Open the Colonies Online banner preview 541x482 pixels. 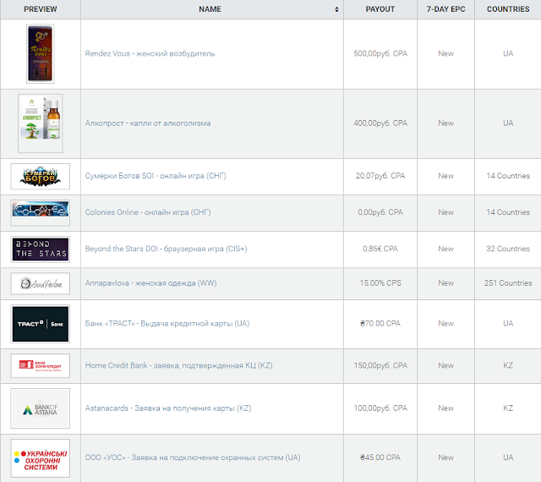click(x=41, y=213)
